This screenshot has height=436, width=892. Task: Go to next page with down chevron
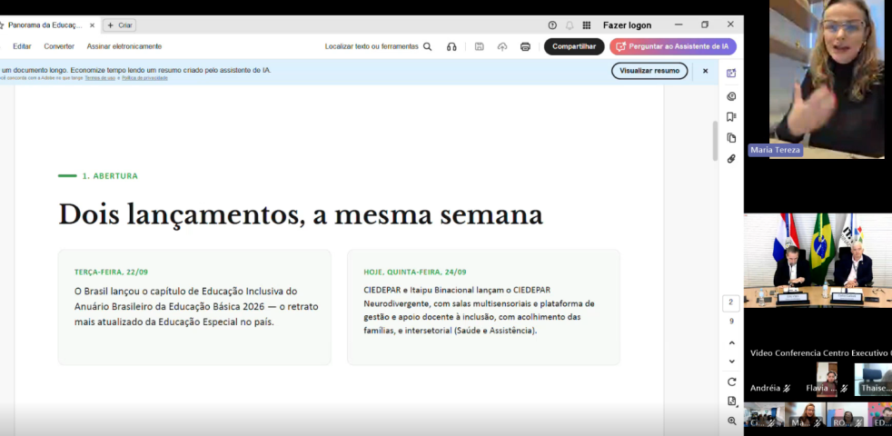click(x=731, y=362)
